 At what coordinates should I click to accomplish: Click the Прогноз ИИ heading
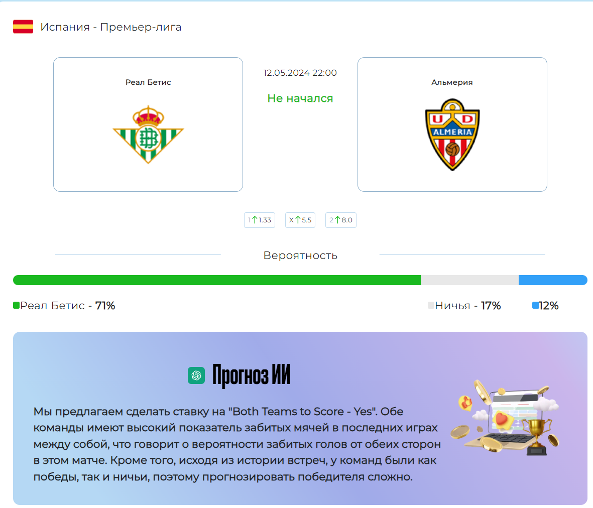pyautogui.click(x=252, y=375)
